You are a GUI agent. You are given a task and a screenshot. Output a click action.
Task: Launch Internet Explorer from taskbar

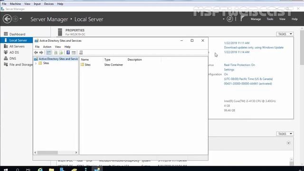pyautogui.click(x=40, y=170)
